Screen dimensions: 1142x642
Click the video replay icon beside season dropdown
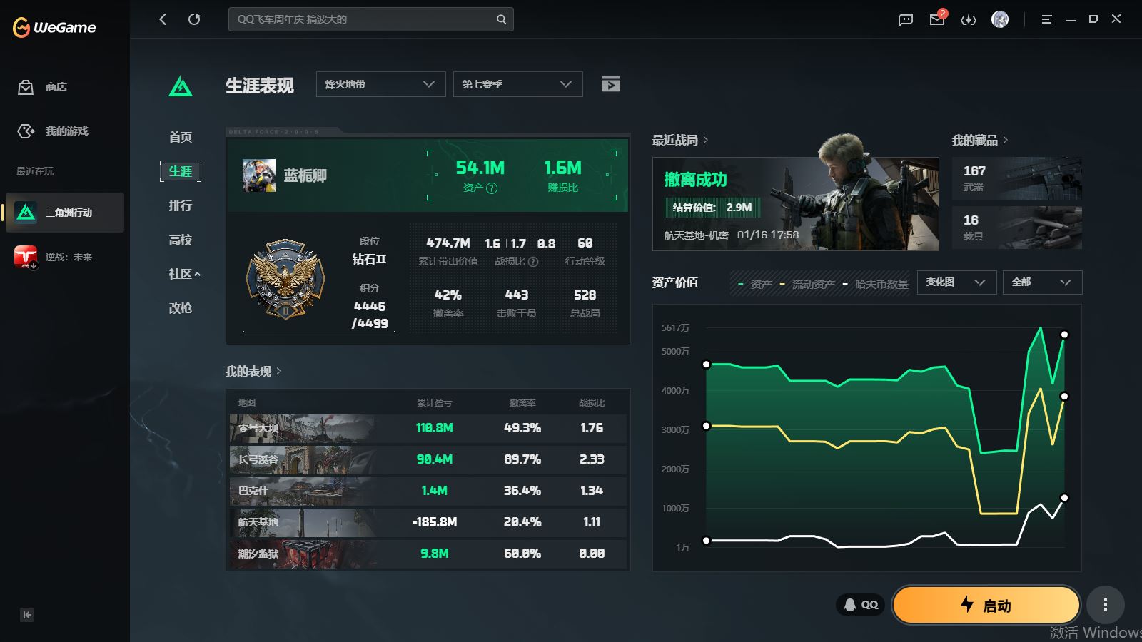pos(610,84)
